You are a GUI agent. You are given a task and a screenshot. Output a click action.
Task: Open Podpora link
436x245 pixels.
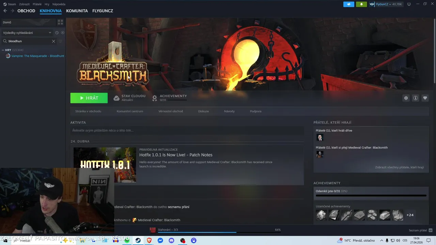[256, 111]
